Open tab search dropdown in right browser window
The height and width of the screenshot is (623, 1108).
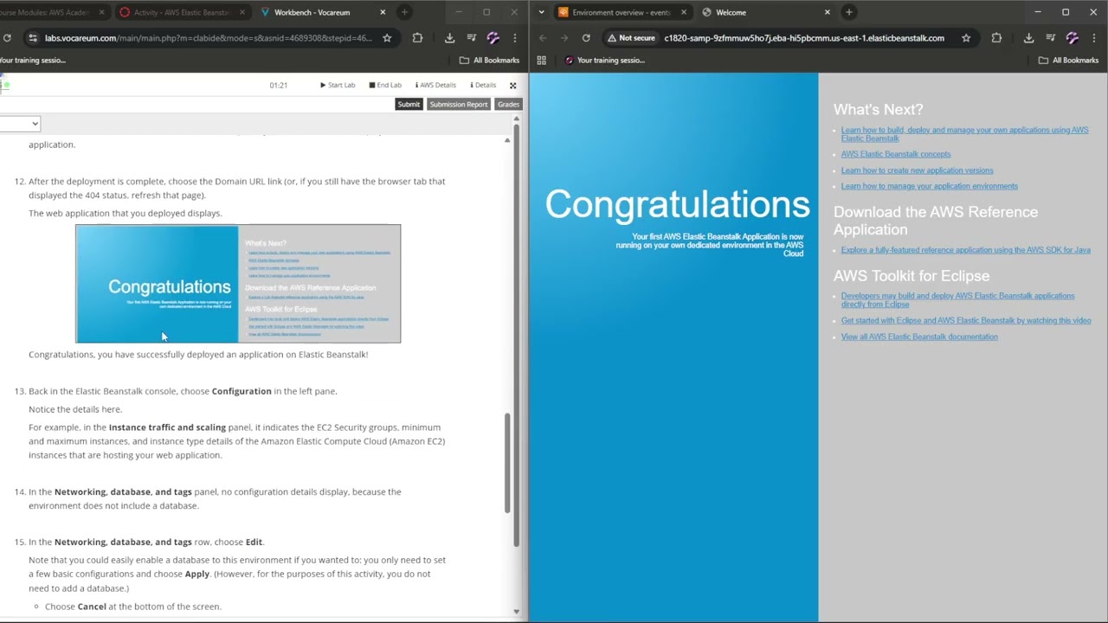click(x=541, y=12)
